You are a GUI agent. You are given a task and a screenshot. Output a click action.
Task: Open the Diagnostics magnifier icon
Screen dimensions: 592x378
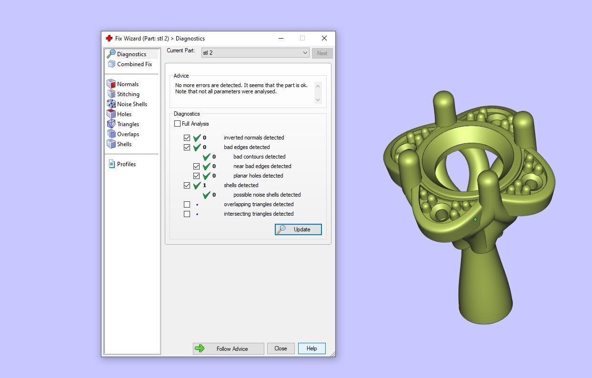pyautogui.click(x=111, y=54)
